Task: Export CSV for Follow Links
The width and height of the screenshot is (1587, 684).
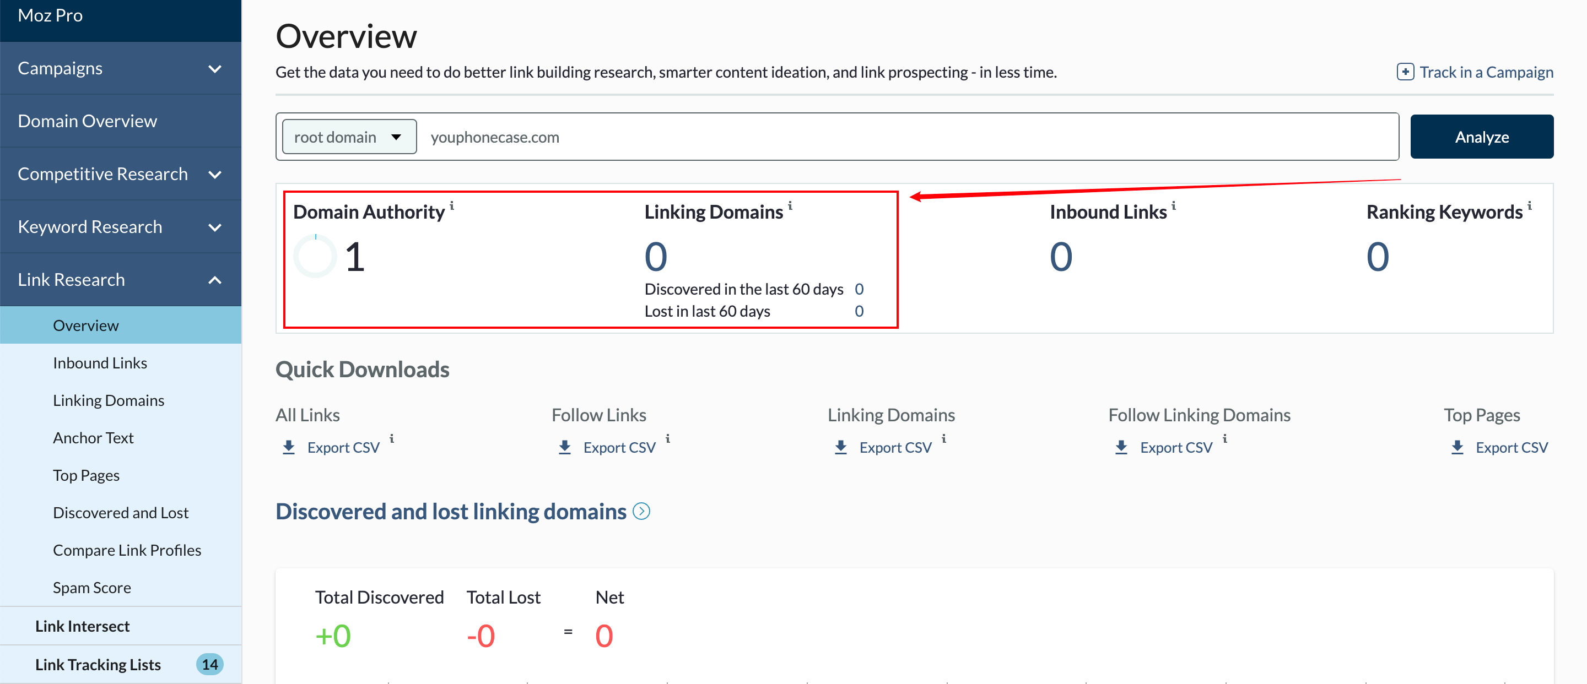Action: pyautogui.click(x=619, y=448)
